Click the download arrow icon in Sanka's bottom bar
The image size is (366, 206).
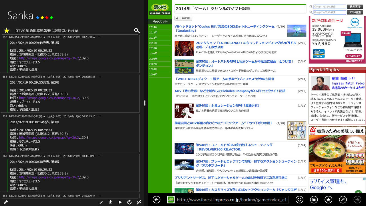[x=110, y=202]
